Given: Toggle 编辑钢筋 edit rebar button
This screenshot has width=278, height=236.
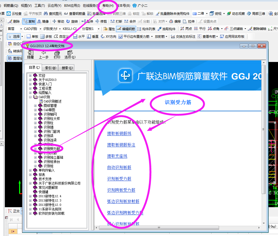Looking at the screenshot, I should (126, 29).
